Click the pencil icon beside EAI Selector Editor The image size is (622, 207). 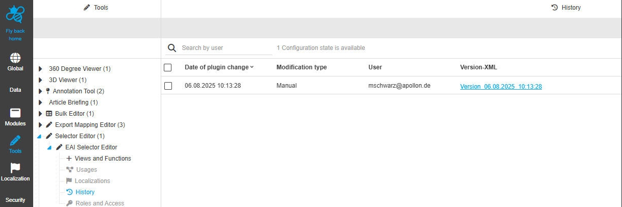(59, 147)
